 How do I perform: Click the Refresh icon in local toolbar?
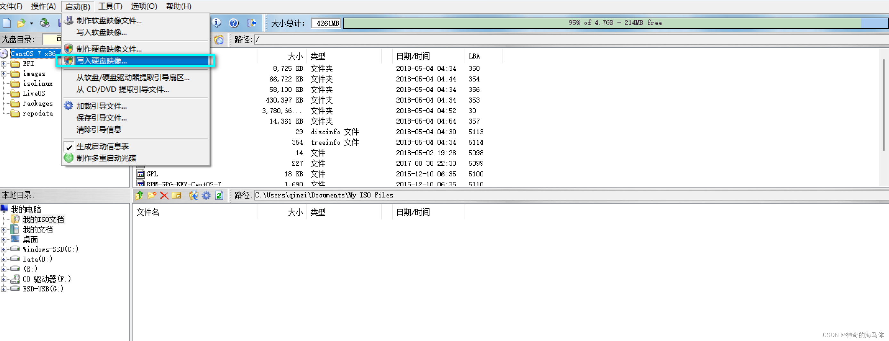tap(219, 195)
